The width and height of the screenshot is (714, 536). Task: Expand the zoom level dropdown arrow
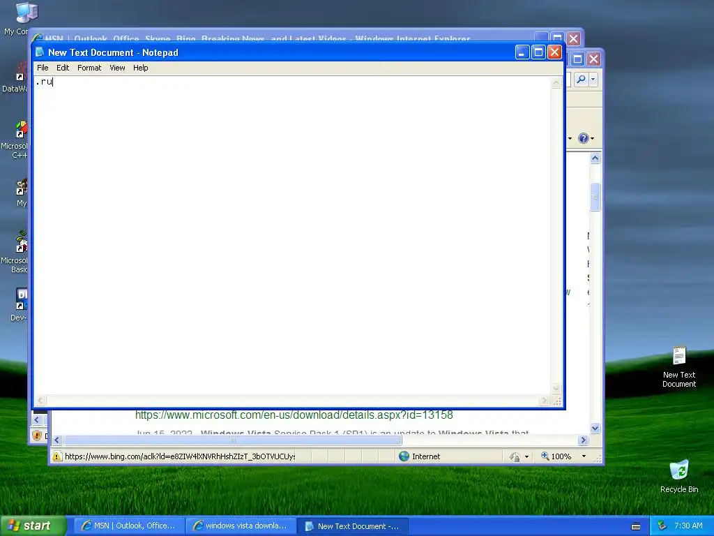584,456
